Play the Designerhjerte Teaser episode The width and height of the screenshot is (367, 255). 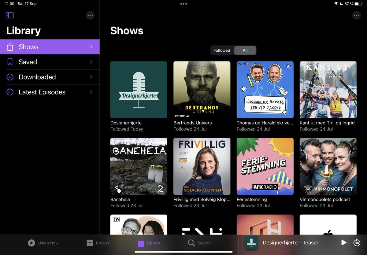point(344,242)
